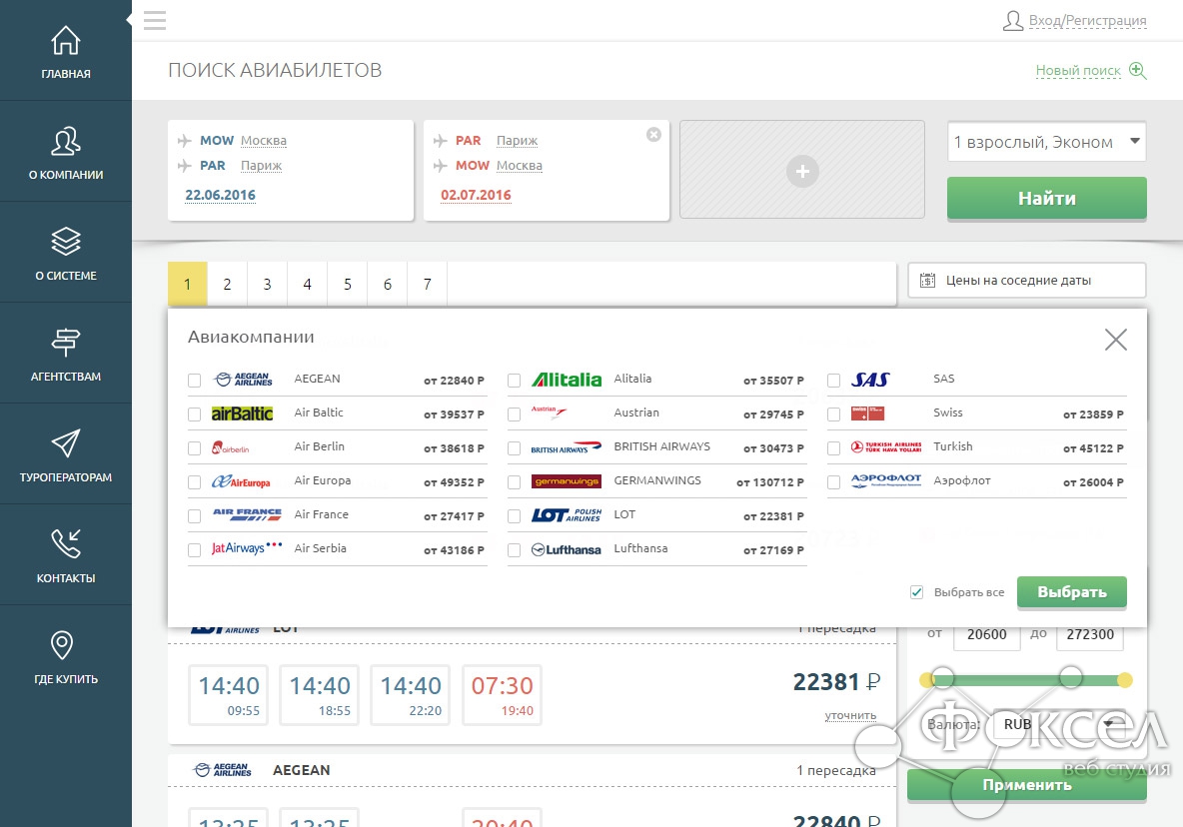Click the layers icon for О системе

pyautogui.click(x=66, y=242)
